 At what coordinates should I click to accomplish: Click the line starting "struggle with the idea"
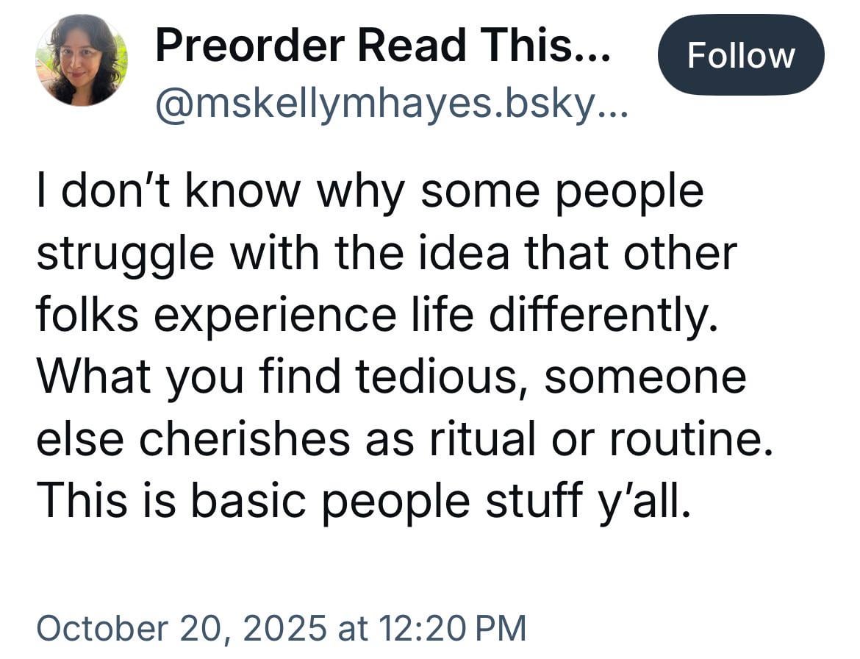[x=386, y=254]
